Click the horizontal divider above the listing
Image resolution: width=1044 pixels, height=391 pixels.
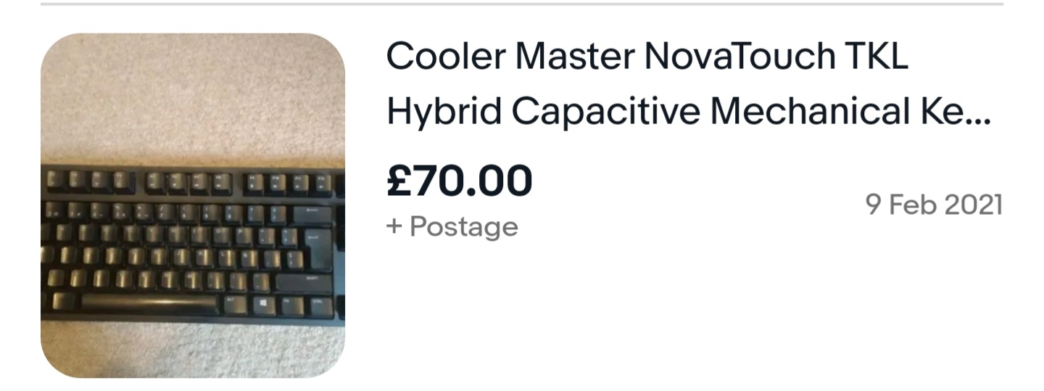click(x=522, y=4)
